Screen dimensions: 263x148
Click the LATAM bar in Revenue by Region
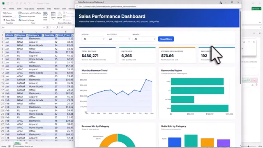182,99
